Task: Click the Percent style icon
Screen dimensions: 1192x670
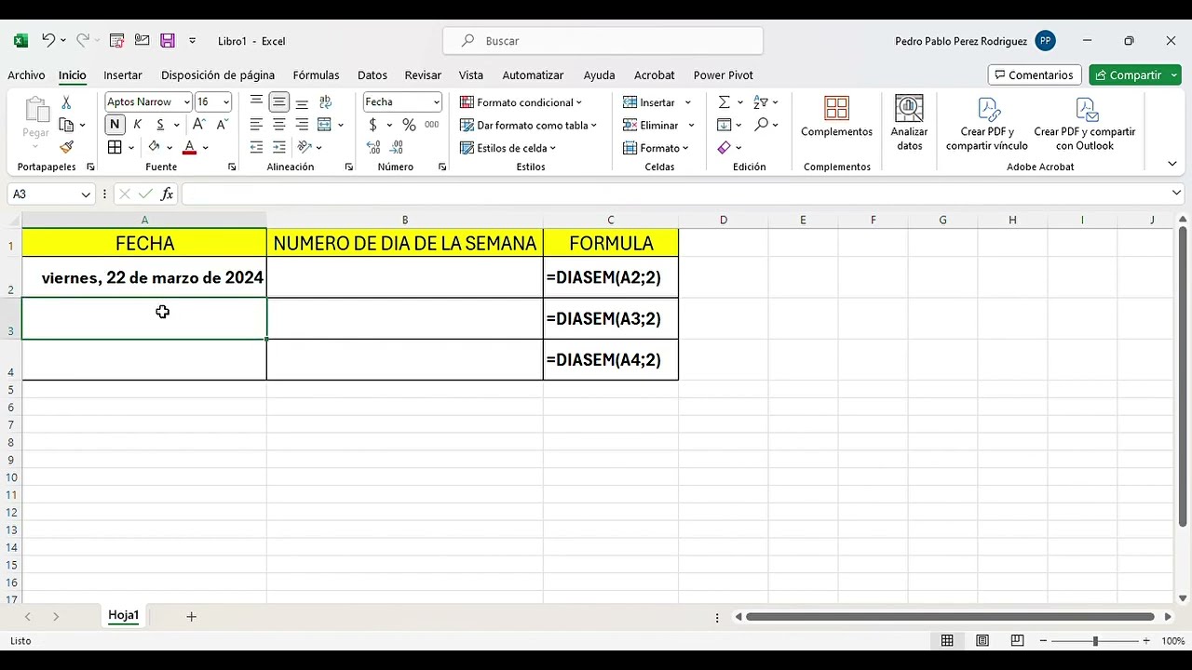Action: click(409, 125)
